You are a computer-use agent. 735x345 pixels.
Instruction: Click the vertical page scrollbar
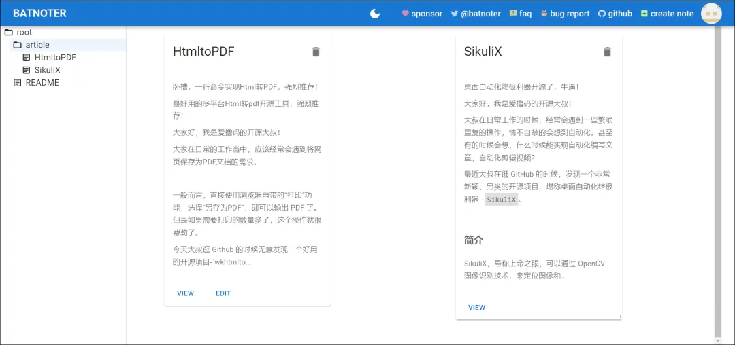(717, 183)
